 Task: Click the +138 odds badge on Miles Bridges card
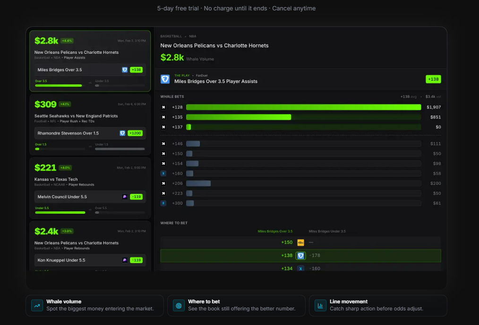click(136, 70)
